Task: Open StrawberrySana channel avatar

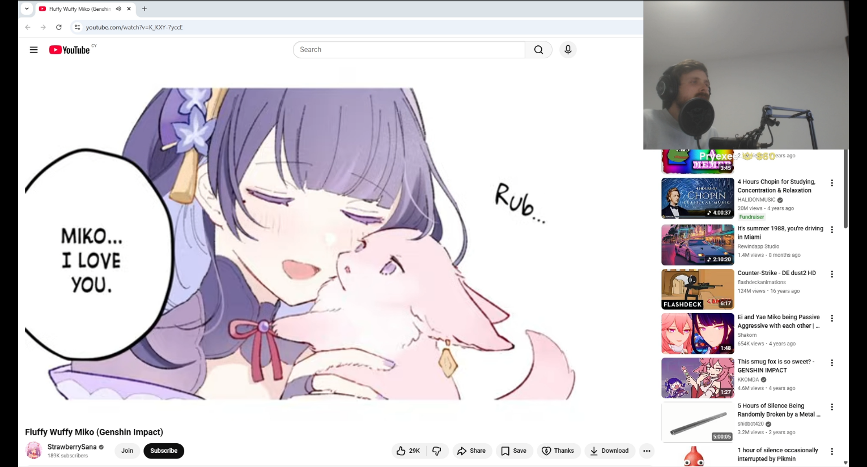Action: 34,451
